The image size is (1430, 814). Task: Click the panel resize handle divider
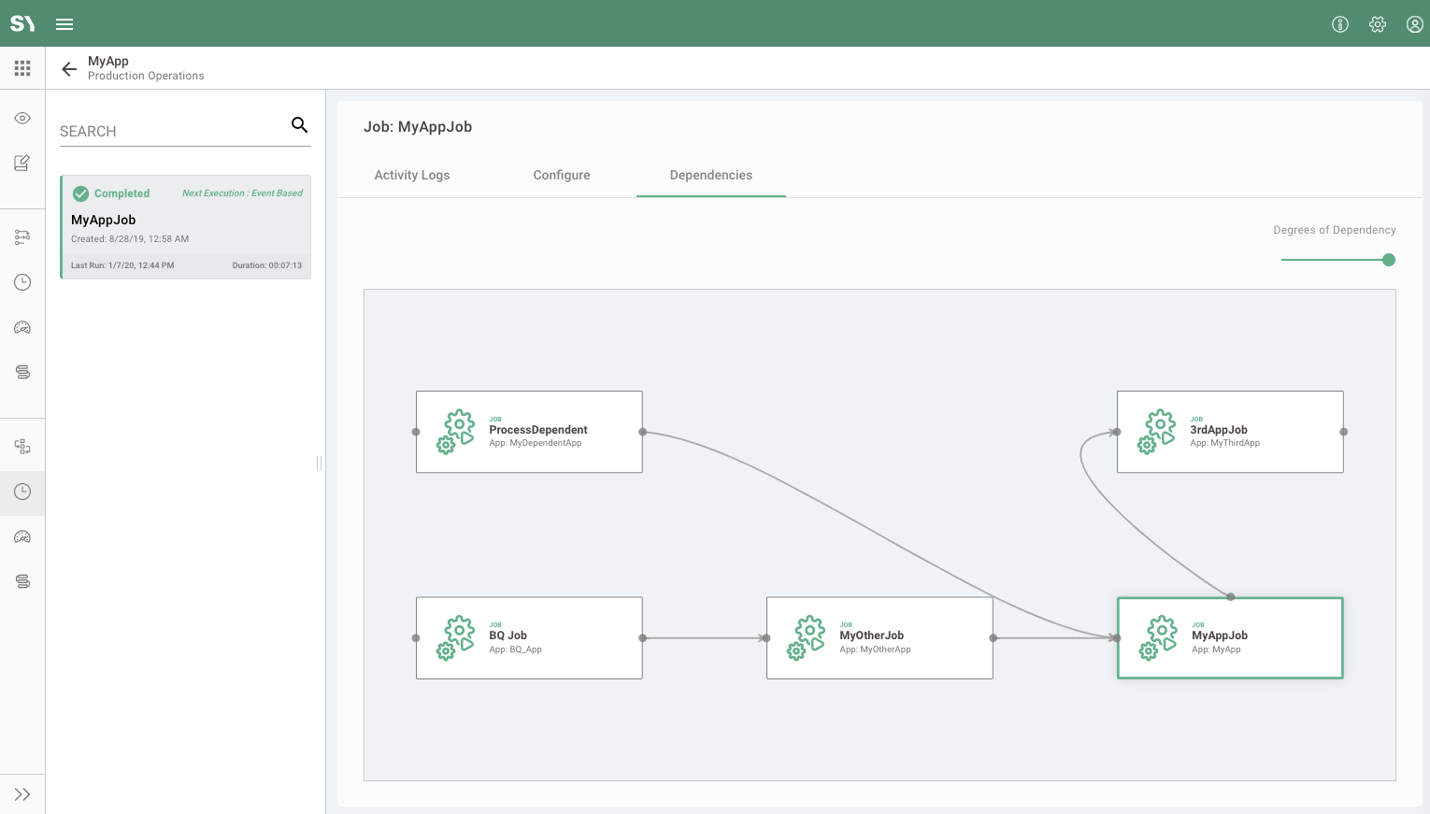[x=319, y=463]
